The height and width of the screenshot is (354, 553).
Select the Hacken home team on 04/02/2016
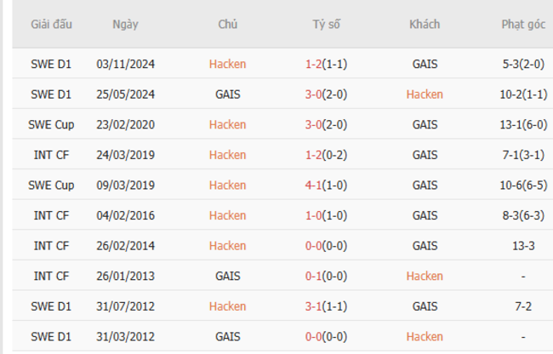pos(227,215)
